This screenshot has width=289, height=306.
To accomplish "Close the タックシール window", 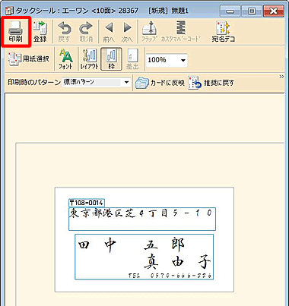I will tap(273, 11).
